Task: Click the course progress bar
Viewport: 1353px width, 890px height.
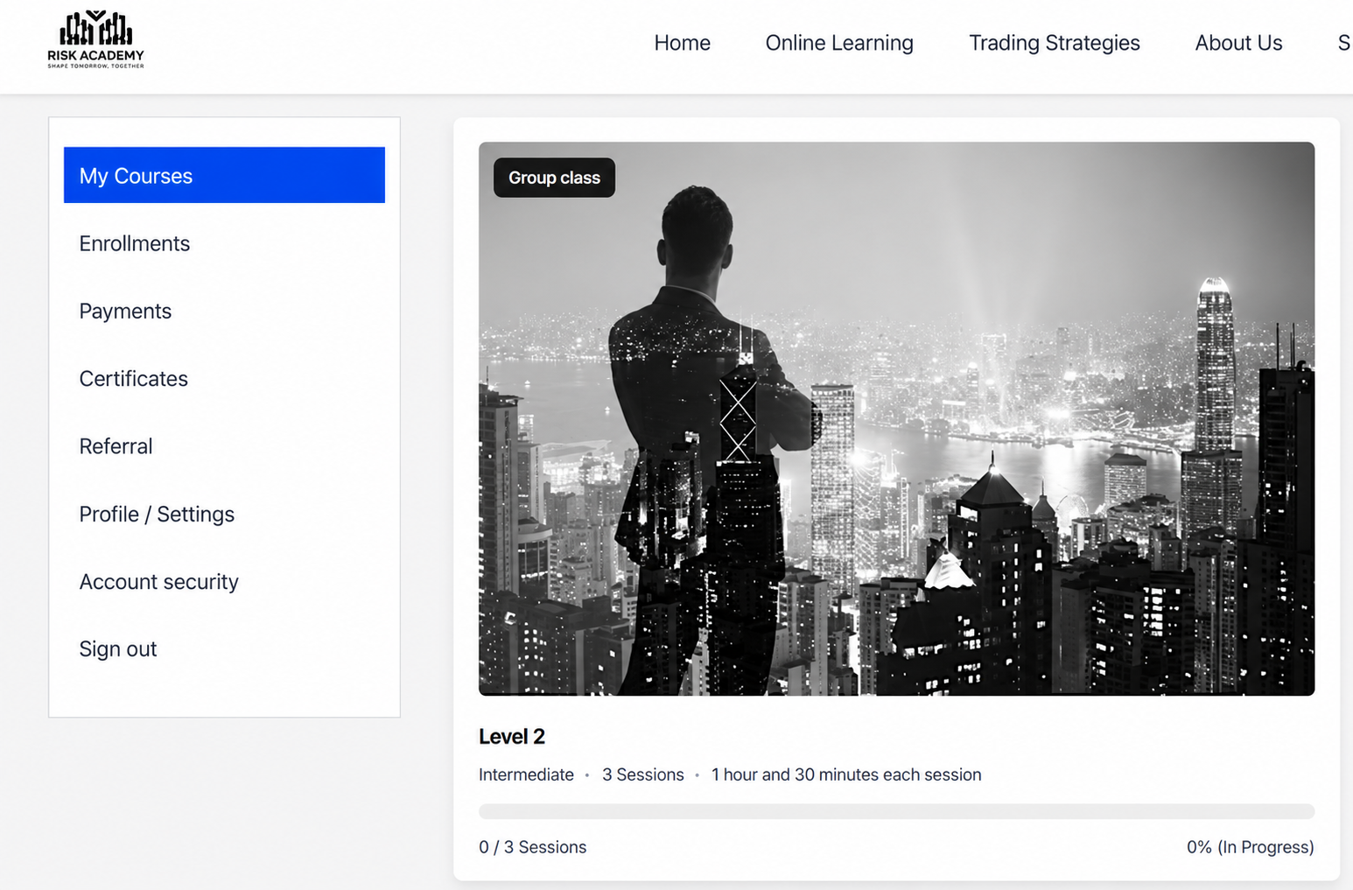Action: (x=896, y=811)
